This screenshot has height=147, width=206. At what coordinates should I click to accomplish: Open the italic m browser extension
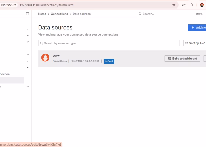184,5
